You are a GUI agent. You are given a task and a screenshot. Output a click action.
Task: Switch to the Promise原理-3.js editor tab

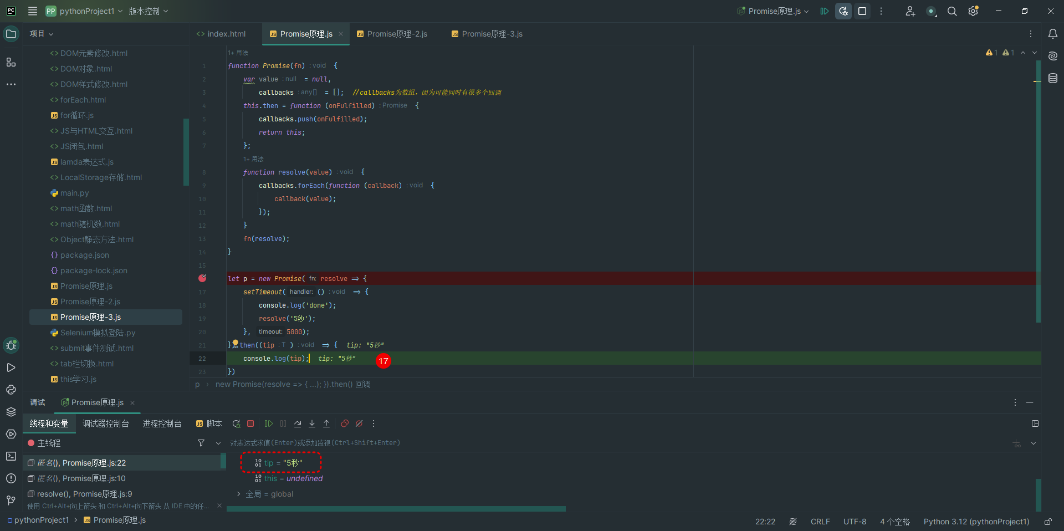tap(487, 34)
